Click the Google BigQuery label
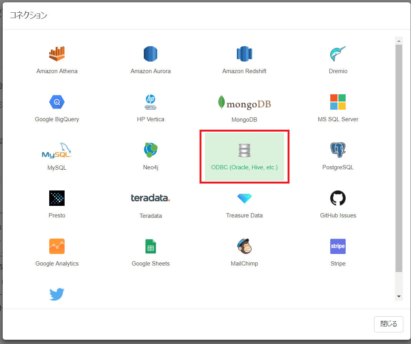Viewport: 411px width, 344px height. tap(57, 119)
